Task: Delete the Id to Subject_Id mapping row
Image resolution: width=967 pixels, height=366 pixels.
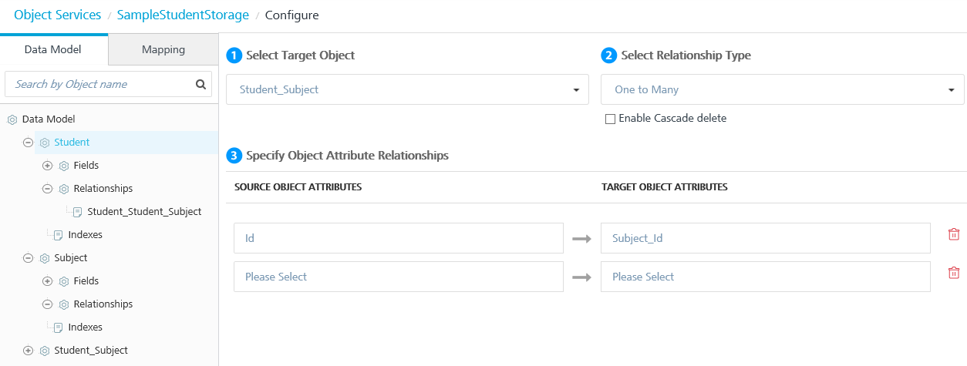Action: (954, 234)
